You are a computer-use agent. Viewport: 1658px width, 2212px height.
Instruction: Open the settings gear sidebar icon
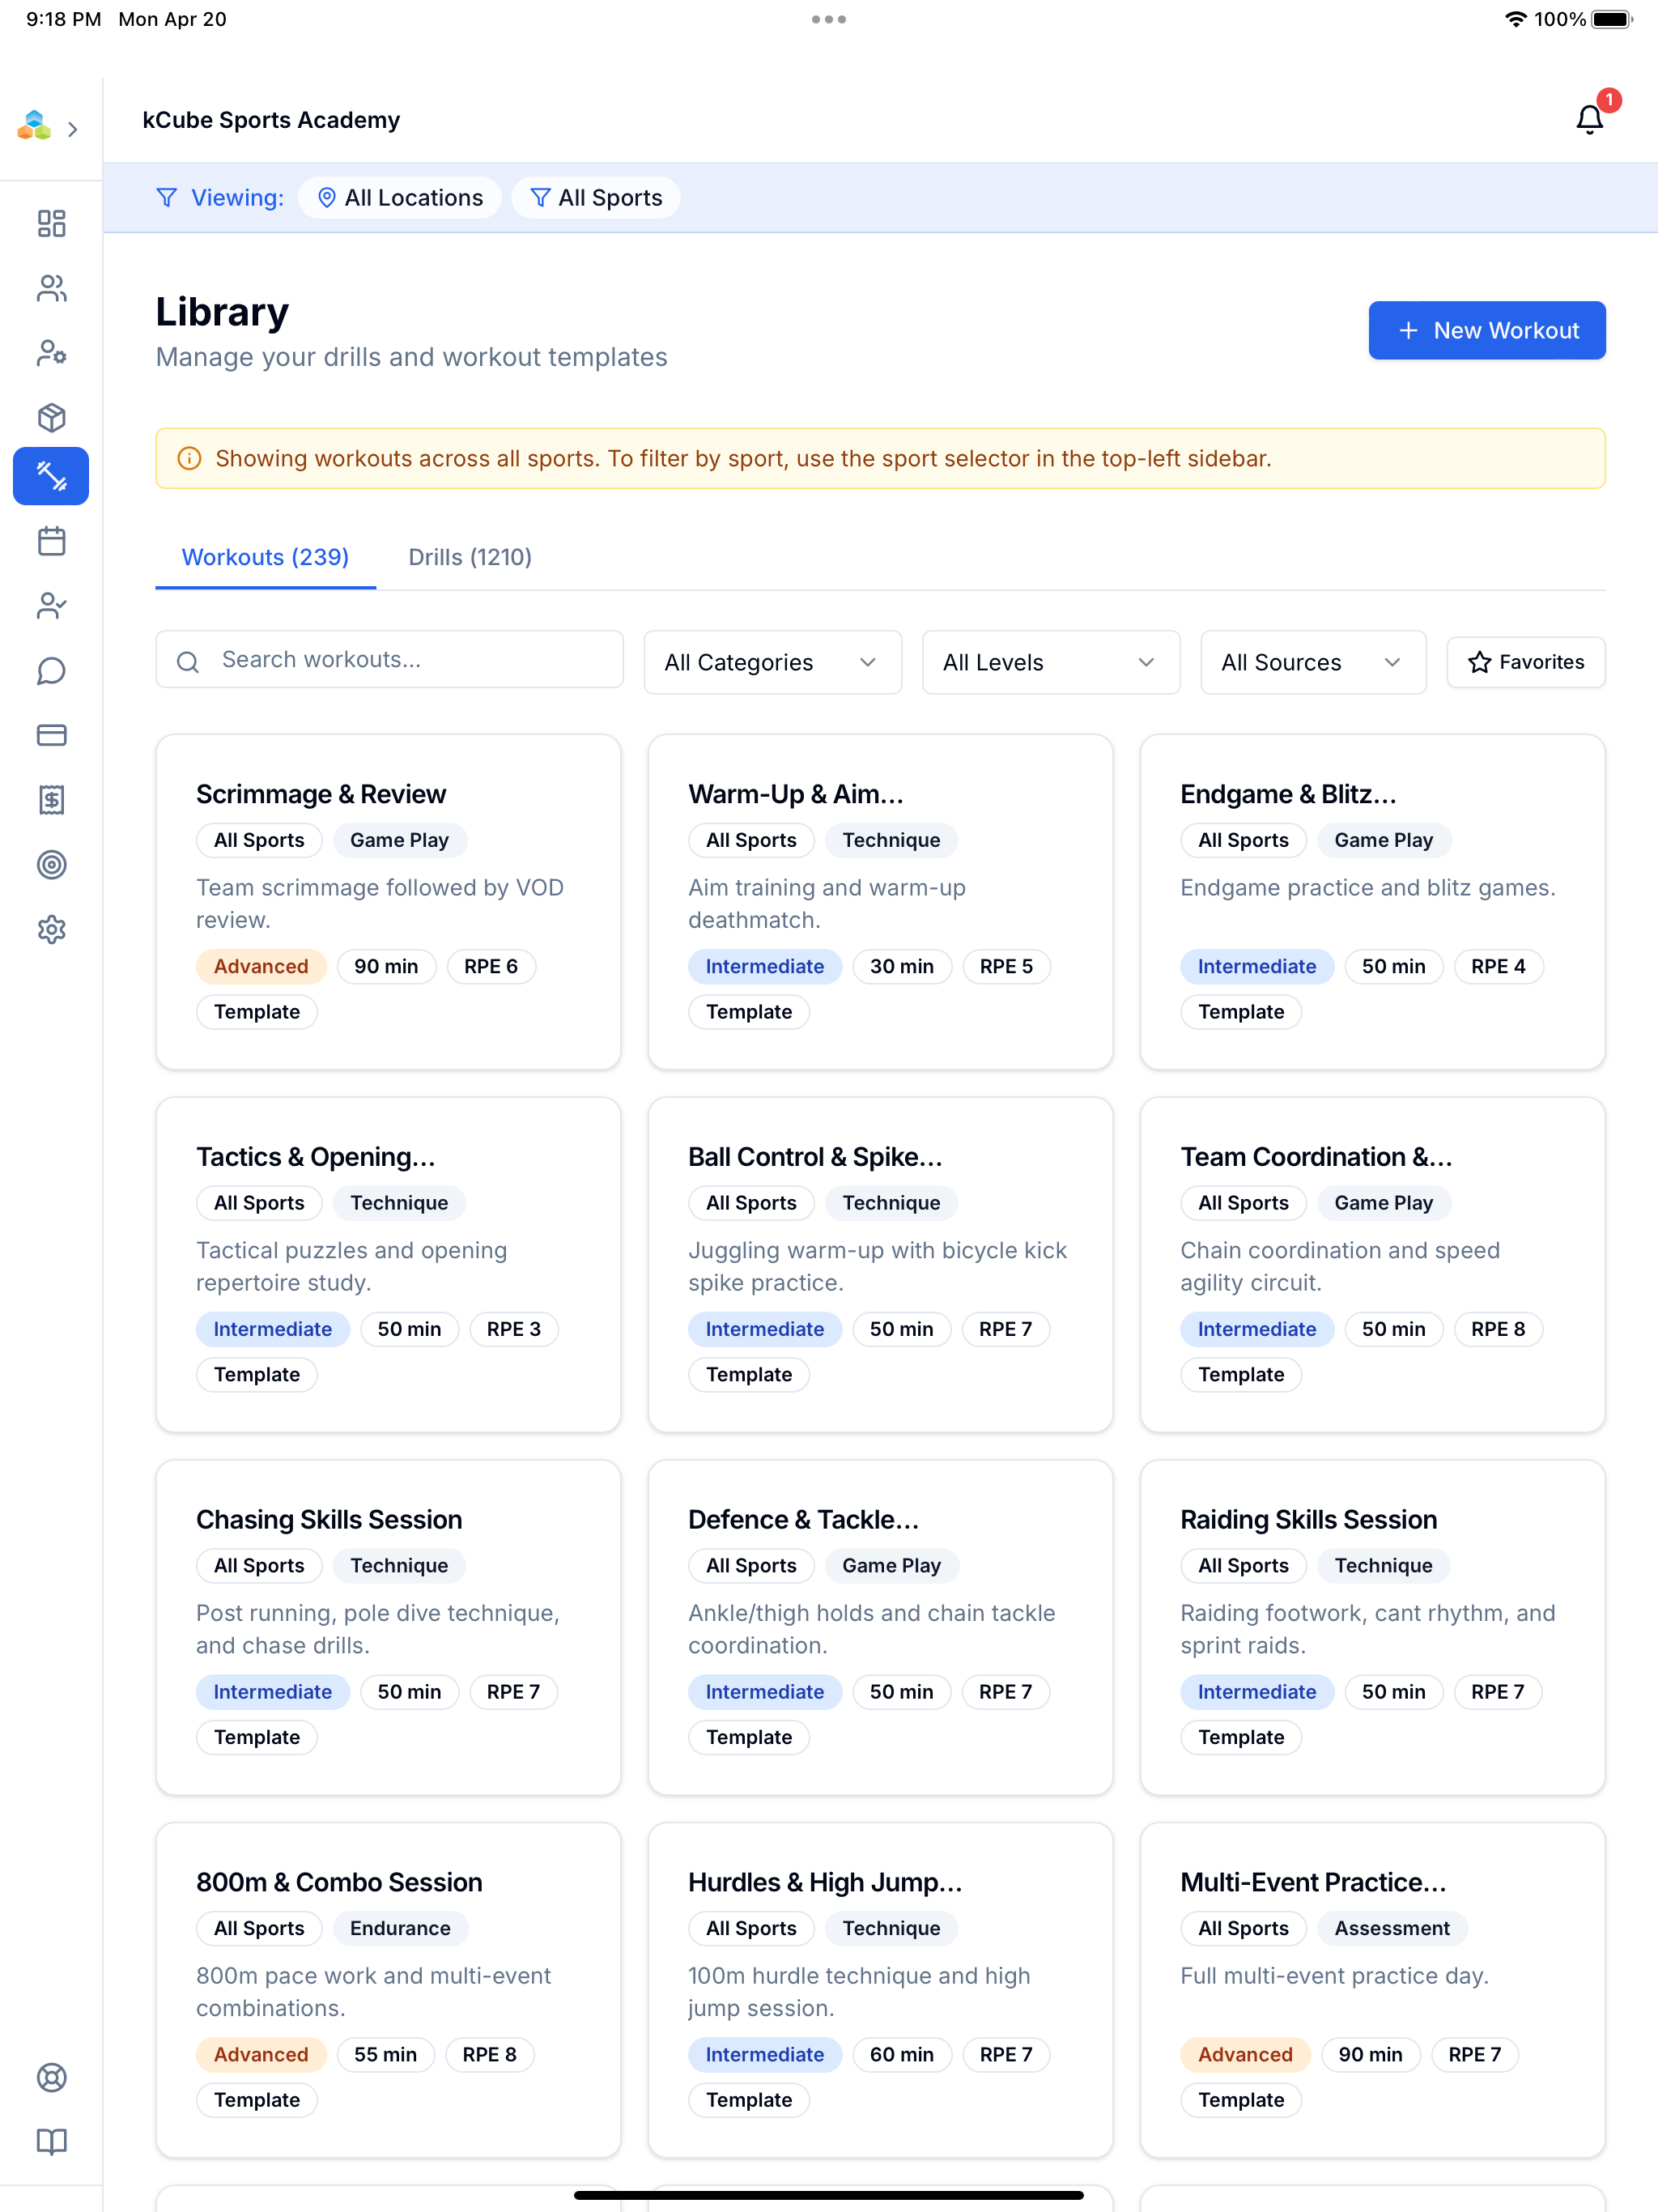(x=51, y=929)
